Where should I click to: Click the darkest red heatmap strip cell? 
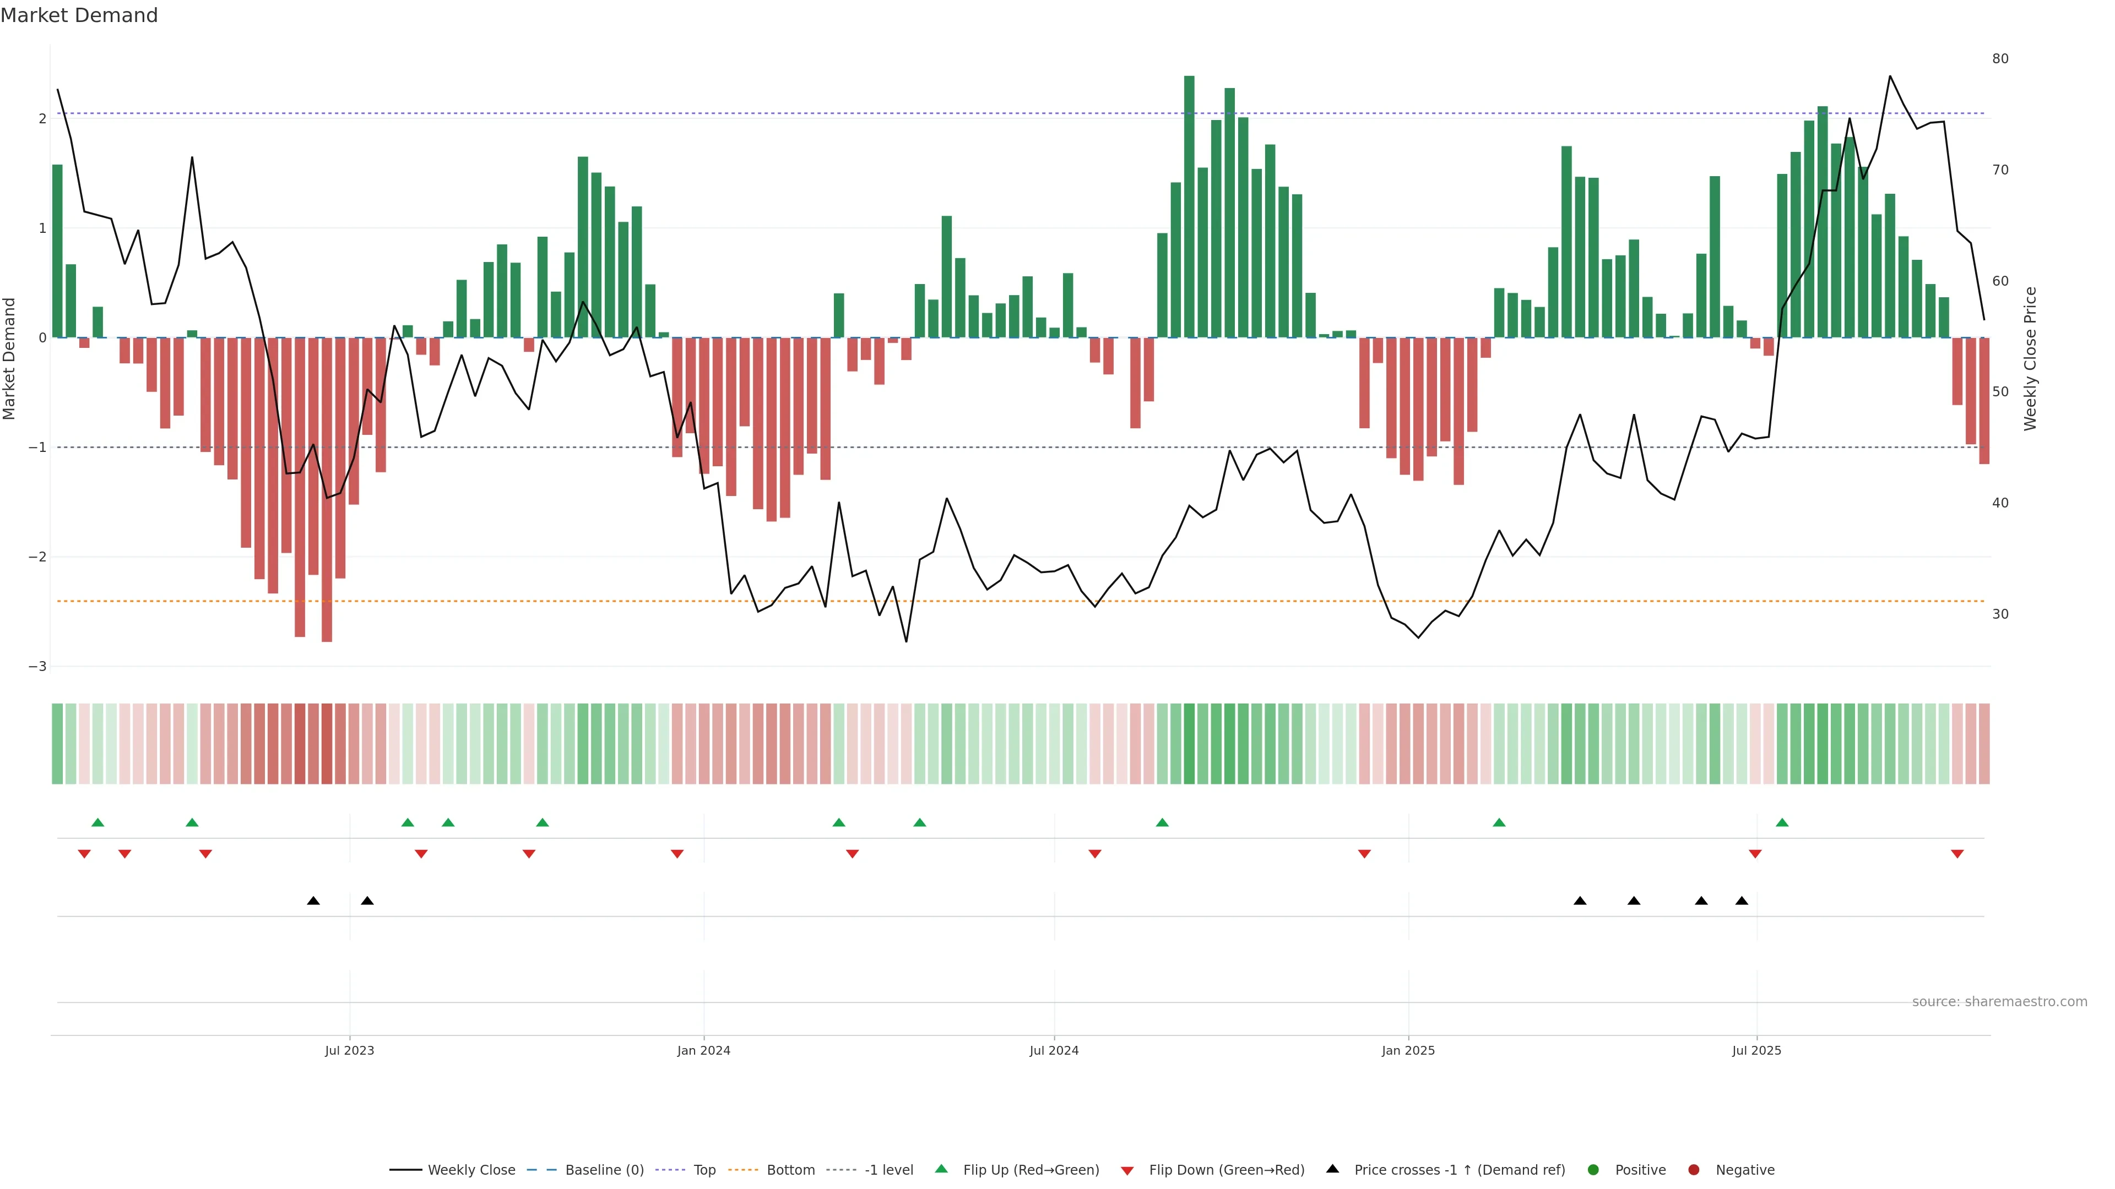327,744
